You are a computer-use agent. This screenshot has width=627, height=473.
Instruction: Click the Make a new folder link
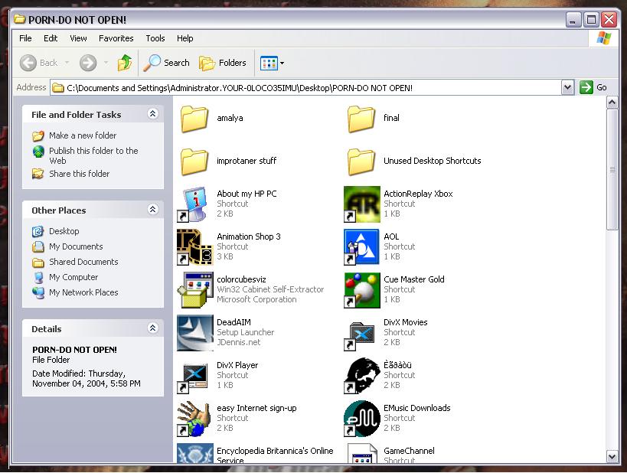coord(83,135)
